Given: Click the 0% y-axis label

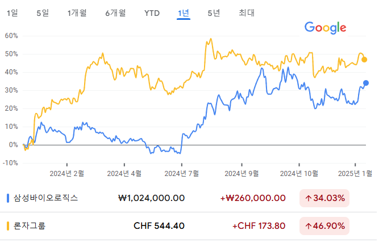Looking at the screenshot, I should click(x=13, y=145).
